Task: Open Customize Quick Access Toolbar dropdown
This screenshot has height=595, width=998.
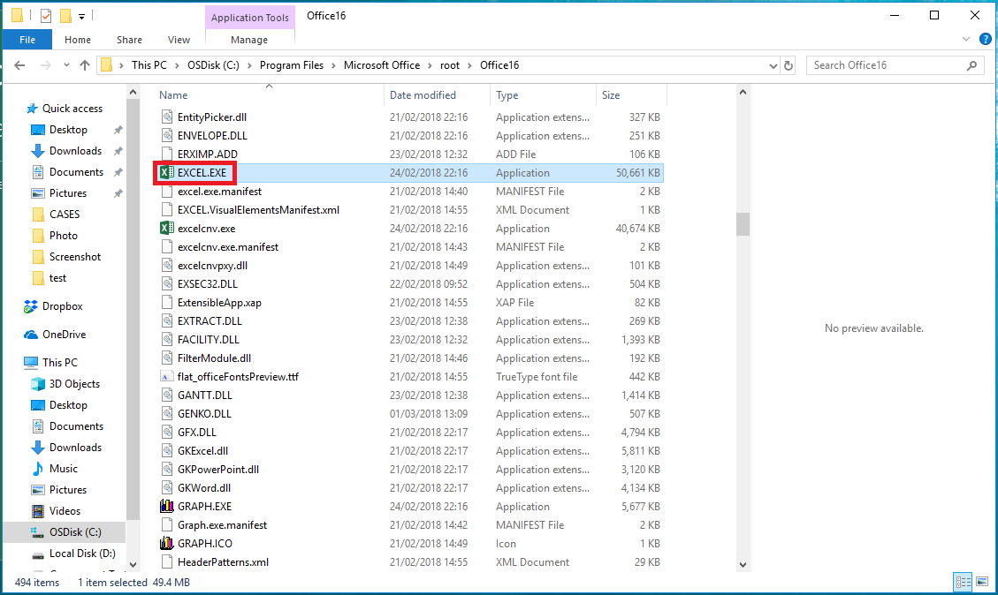Action: [81, 17]
